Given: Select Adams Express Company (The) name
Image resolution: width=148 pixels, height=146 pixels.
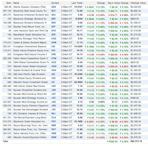Looking at the screenshot, I should click(30, 7).
